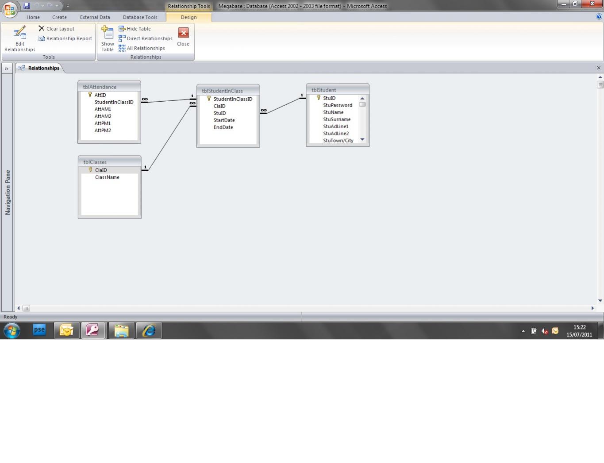The width and height of the screenshot is (604, 463).
Task: Select the tblStudentInClass table title bar
Action: 228,91
